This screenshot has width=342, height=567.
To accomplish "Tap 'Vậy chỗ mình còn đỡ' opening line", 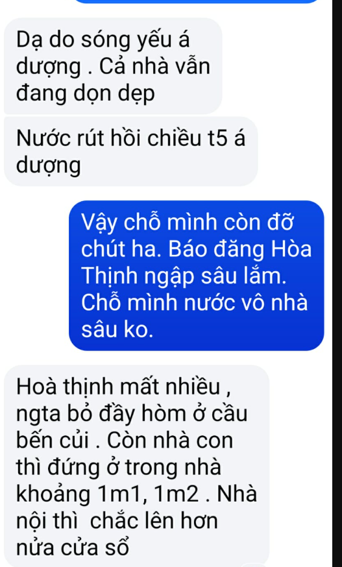I will (x=187, y=223).
